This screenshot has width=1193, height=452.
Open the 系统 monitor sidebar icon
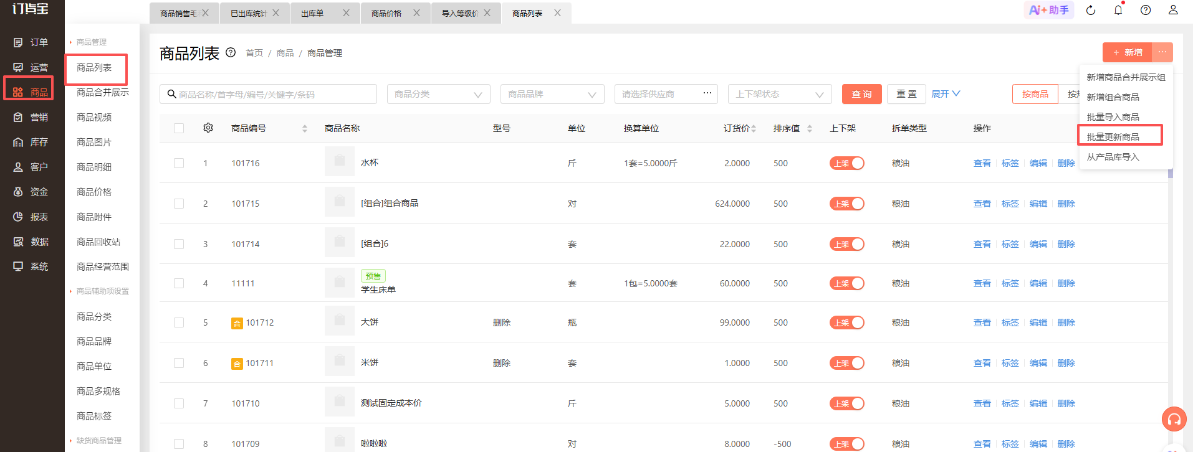click(x=18, y=266)
